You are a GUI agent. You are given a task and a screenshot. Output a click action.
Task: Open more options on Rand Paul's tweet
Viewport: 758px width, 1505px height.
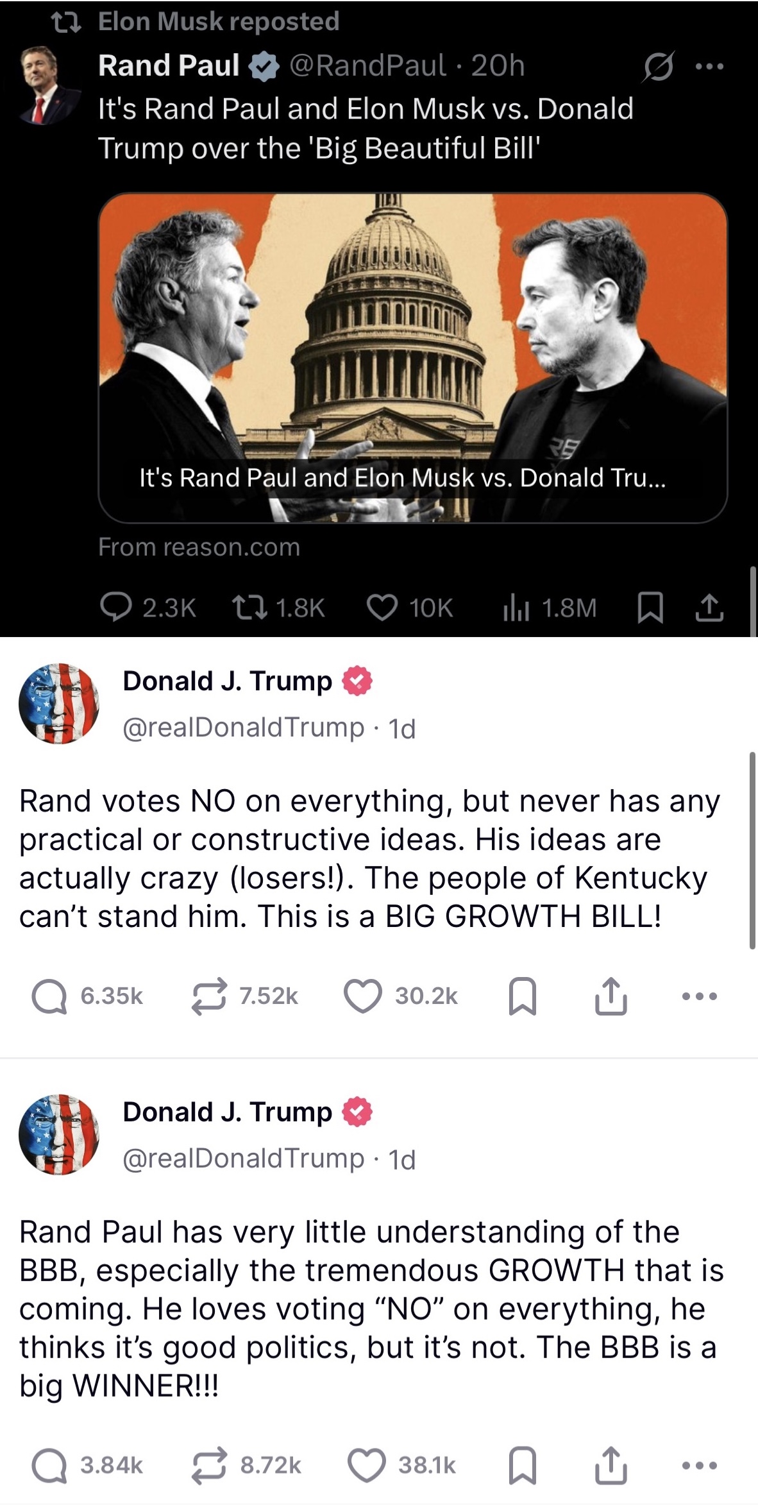(709, 66)
